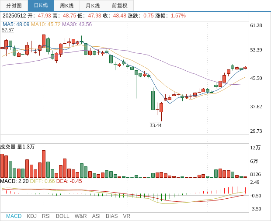271x221 pixels.
Task: Open the 月K线 tab
Action: click(x=93, y=6)
